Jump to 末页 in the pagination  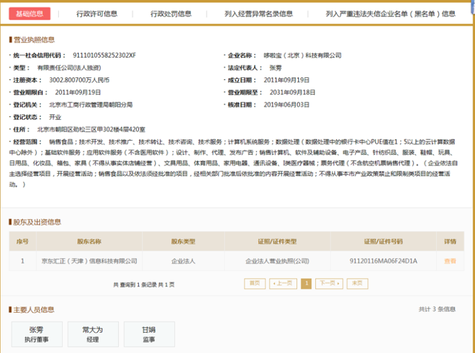357,283
